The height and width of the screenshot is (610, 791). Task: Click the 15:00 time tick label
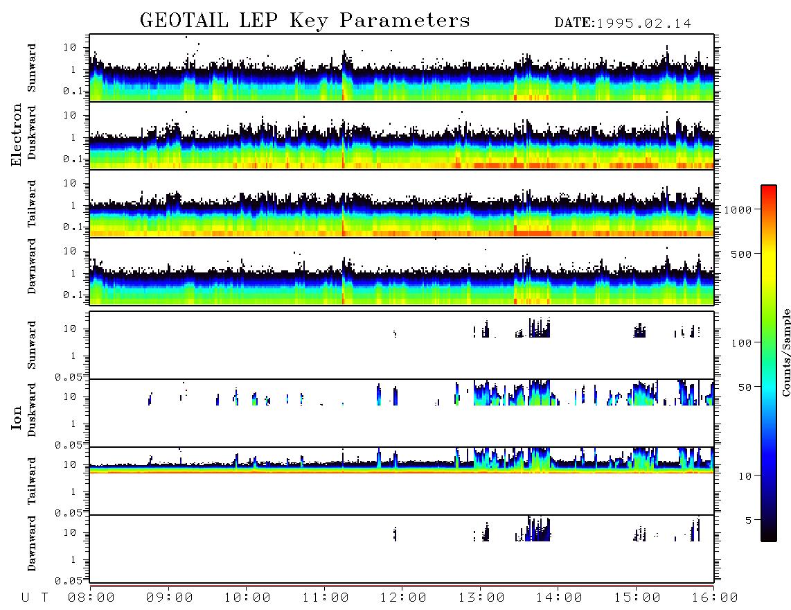tap(637, 598)
